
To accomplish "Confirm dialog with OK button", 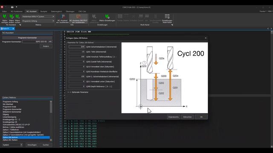I will [x=201, y=117].
